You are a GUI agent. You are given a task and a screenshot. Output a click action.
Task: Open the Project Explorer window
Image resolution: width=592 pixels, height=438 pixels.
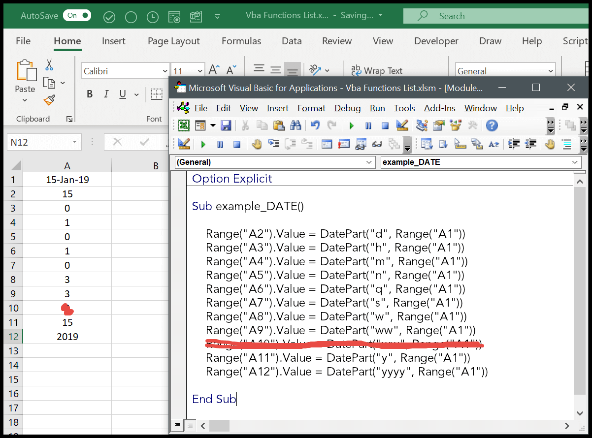click(422, 125)
